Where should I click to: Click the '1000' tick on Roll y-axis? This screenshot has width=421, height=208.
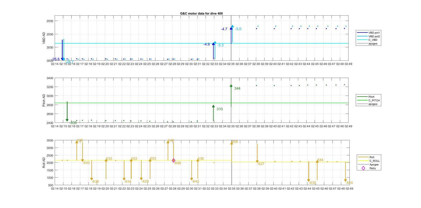pos(50,178)
